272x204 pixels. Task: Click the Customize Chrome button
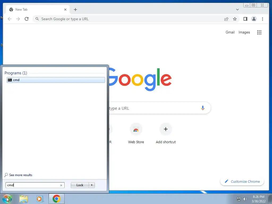pos(242,181)
